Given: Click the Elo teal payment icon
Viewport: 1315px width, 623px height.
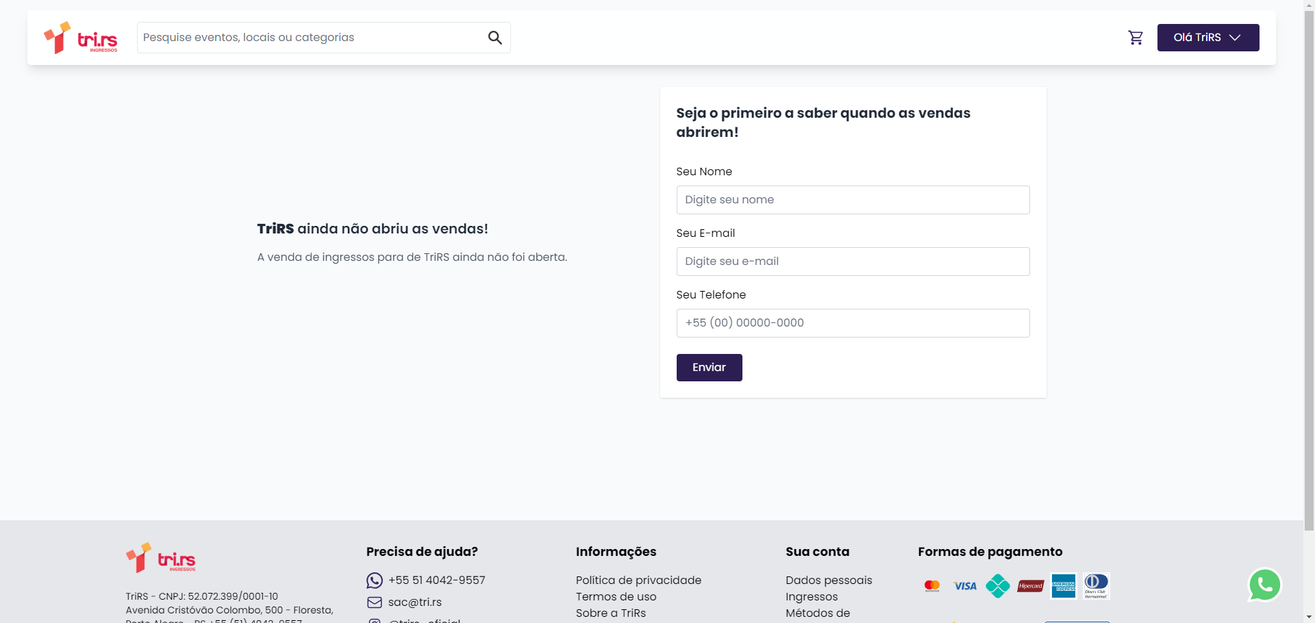Looking at the screenshot, I should (998, 586).
